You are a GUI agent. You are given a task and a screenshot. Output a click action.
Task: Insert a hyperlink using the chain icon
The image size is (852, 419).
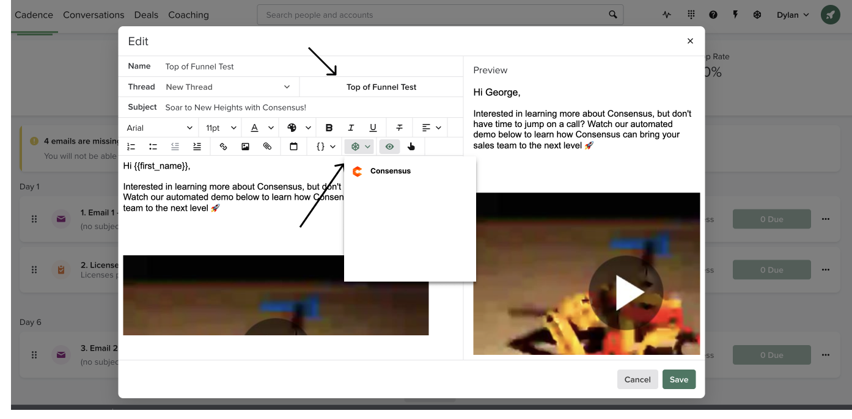pos(223,147)
